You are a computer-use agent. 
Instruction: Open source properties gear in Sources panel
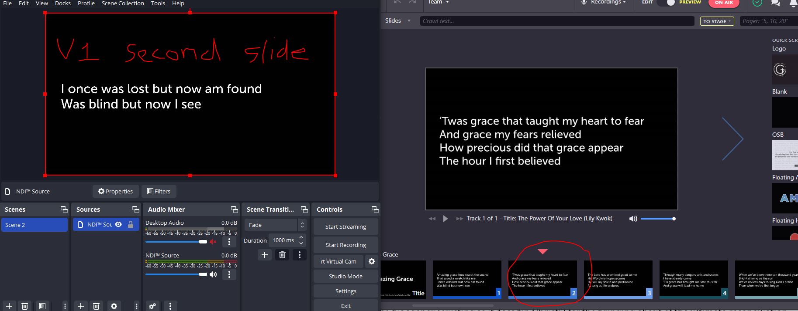point(114,306)
